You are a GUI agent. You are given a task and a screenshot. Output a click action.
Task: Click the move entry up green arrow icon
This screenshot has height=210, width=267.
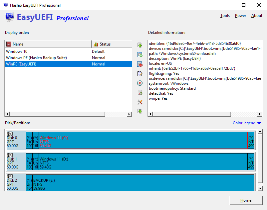click(x=140, y=45)
